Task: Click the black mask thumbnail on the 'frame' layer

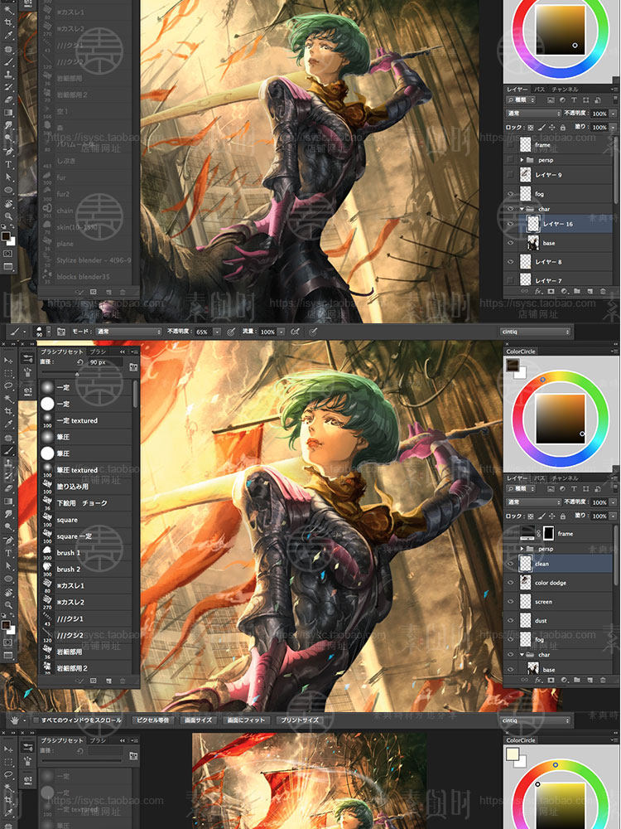Action: [549, 533]
